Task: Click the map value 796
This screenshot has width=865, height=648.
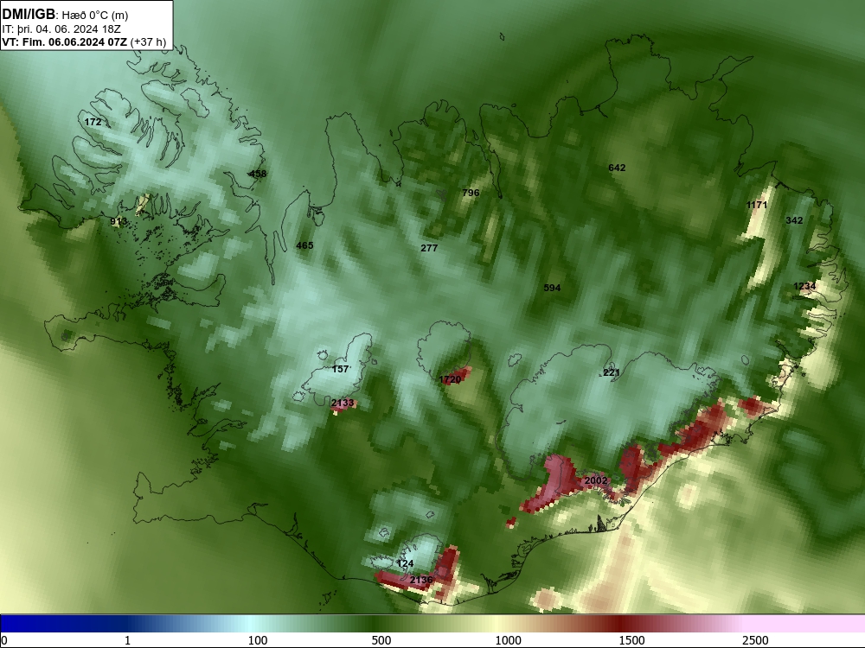Action: tap(471, 193)
